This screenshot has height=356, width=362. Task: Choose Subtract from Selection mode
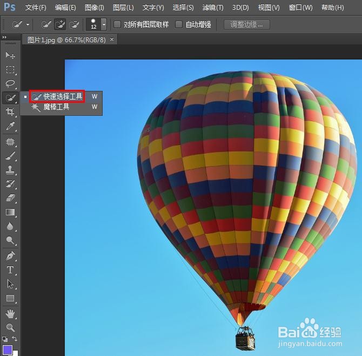point(74,24)
